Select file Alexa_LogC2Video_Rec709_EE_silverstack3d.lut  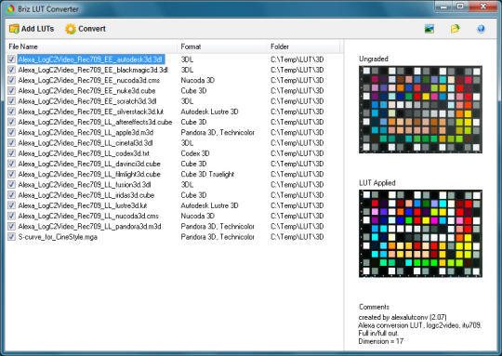pyautogui.click(x=91, y=112)
